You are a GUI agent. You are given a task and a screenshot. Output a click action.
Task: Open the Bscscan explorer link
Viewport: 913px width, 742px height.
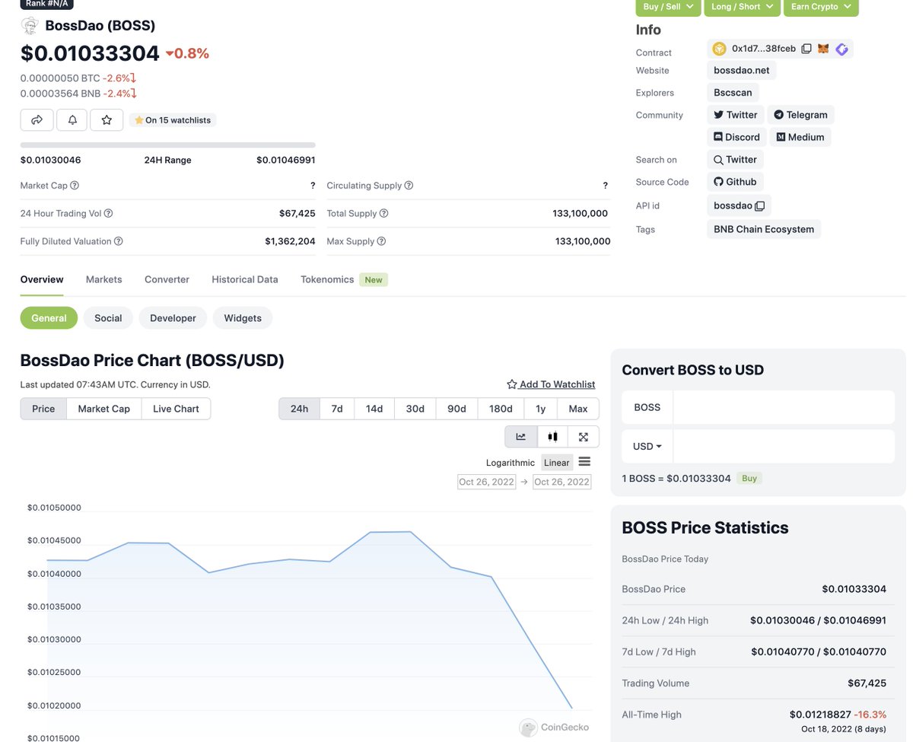733,92
